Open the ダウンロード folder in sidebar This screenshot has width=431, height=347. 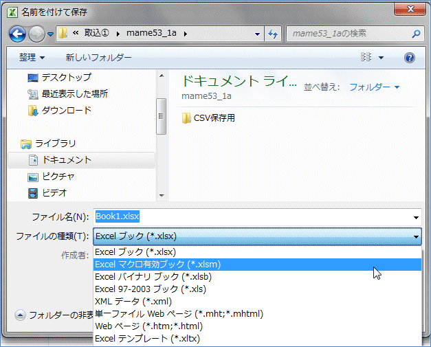(66, 110)
